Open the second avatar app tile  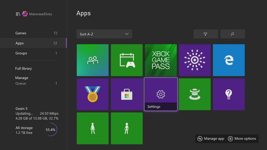pos(127,128)
